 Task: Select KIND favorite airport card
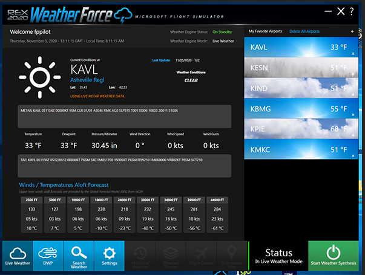coord(301,88)
